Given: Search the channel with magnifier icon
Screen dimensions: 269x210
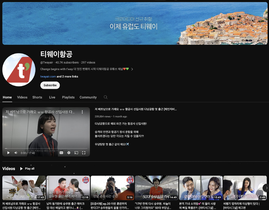Looking at the screenshot, I should pos(105,97).
